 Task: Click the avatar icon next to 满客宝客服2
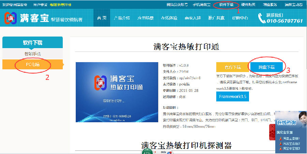(x=280, y=144)
